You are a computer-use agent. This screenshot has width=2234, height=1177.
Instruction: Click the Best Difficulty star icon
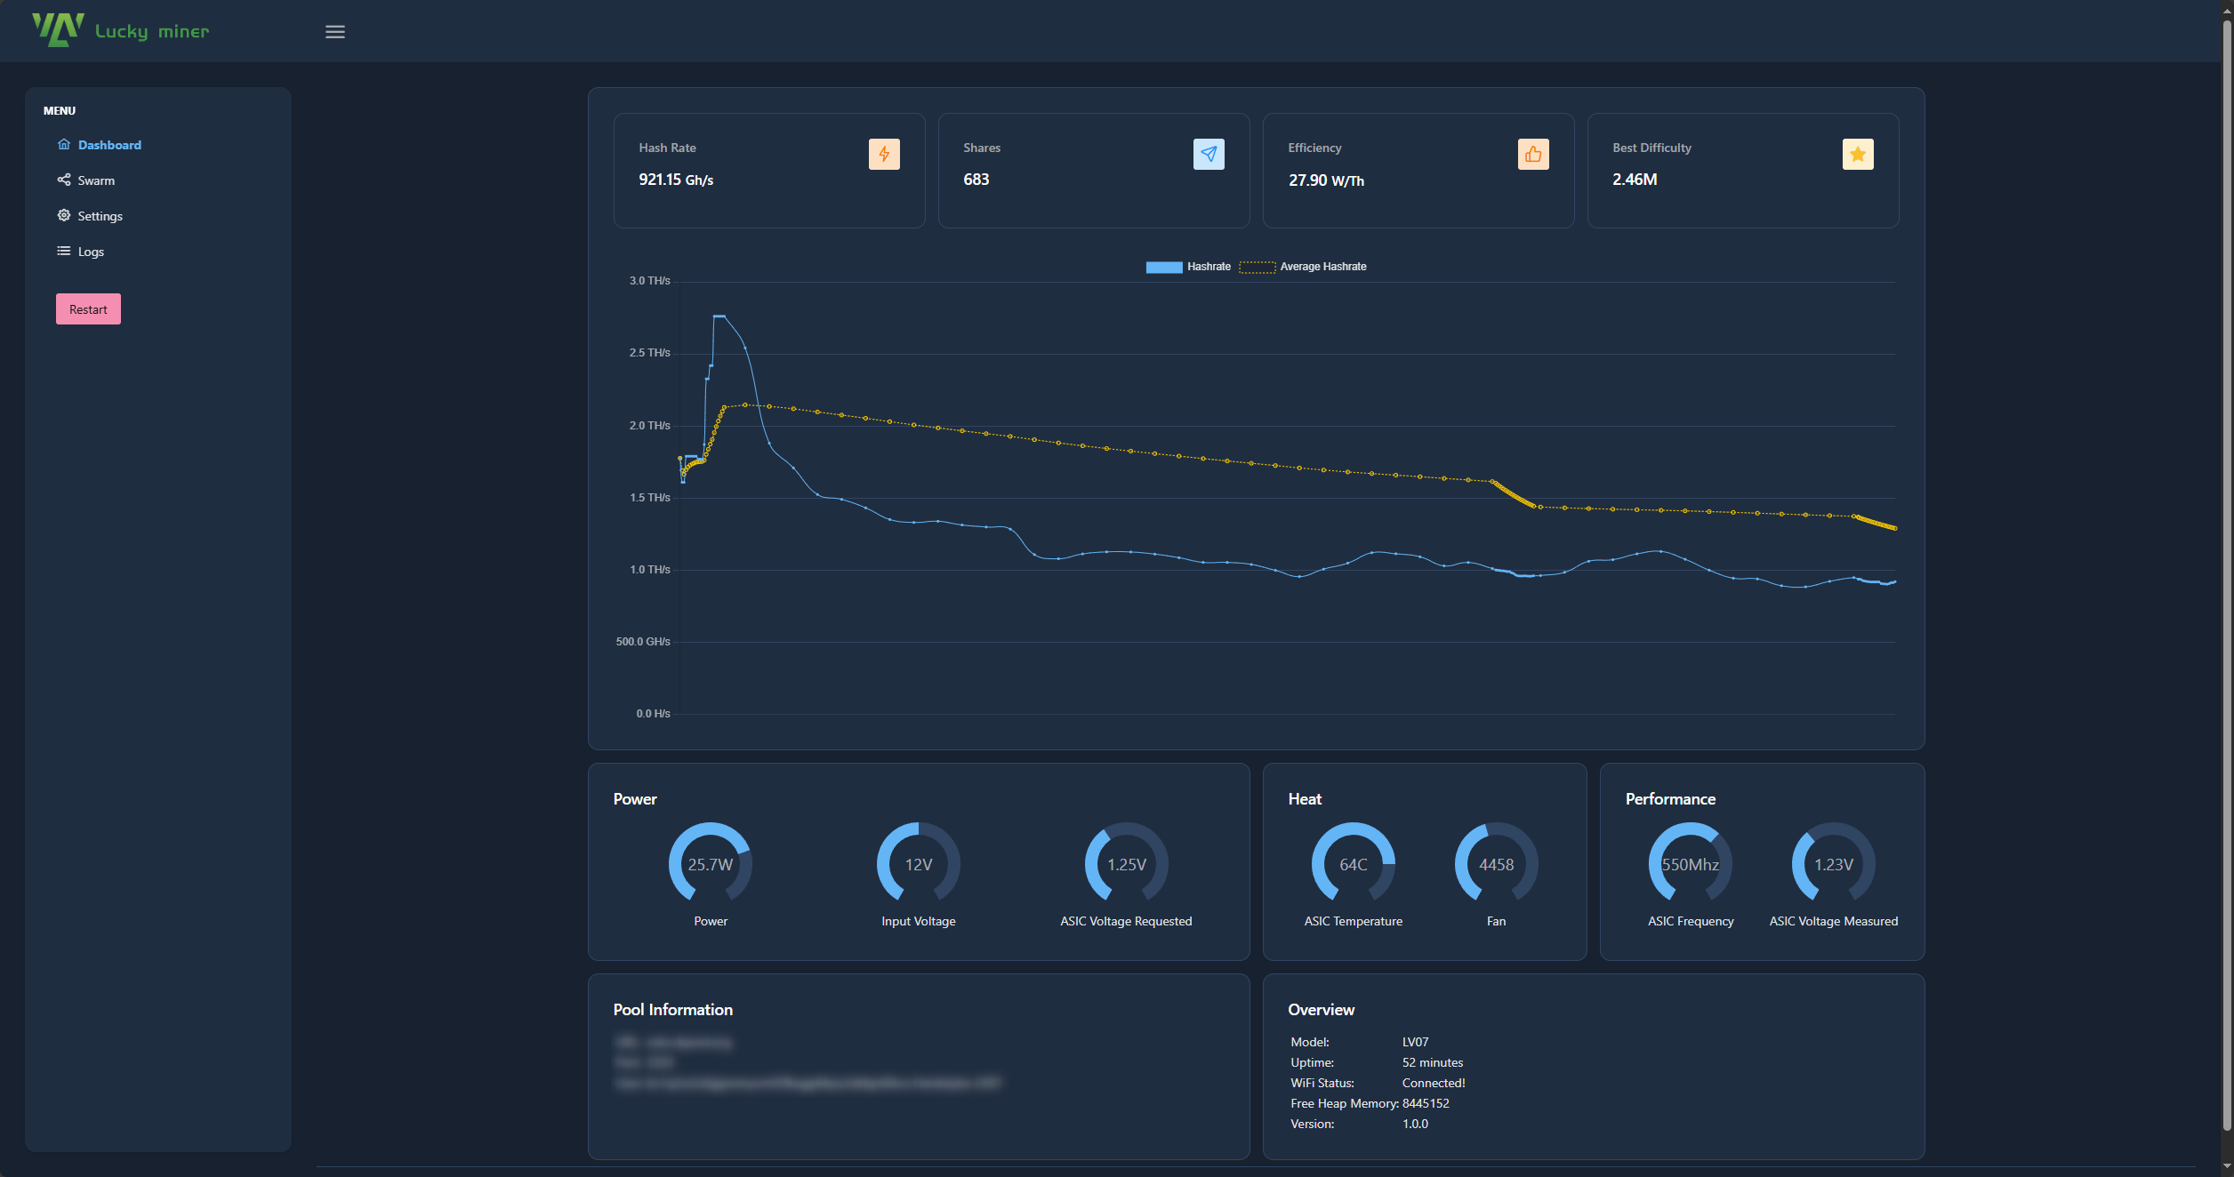[1858, 154]
